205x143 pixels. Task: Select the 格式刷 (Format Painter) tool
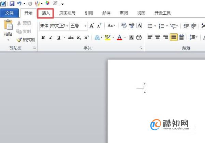pos(26,39)
